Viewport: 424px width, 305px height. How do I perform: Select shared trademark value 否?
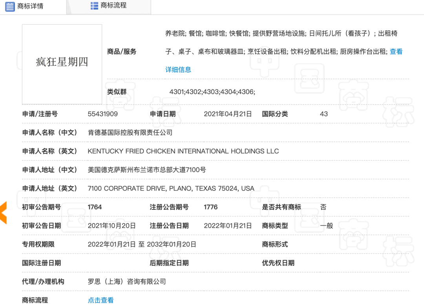[x=323, y=207]
